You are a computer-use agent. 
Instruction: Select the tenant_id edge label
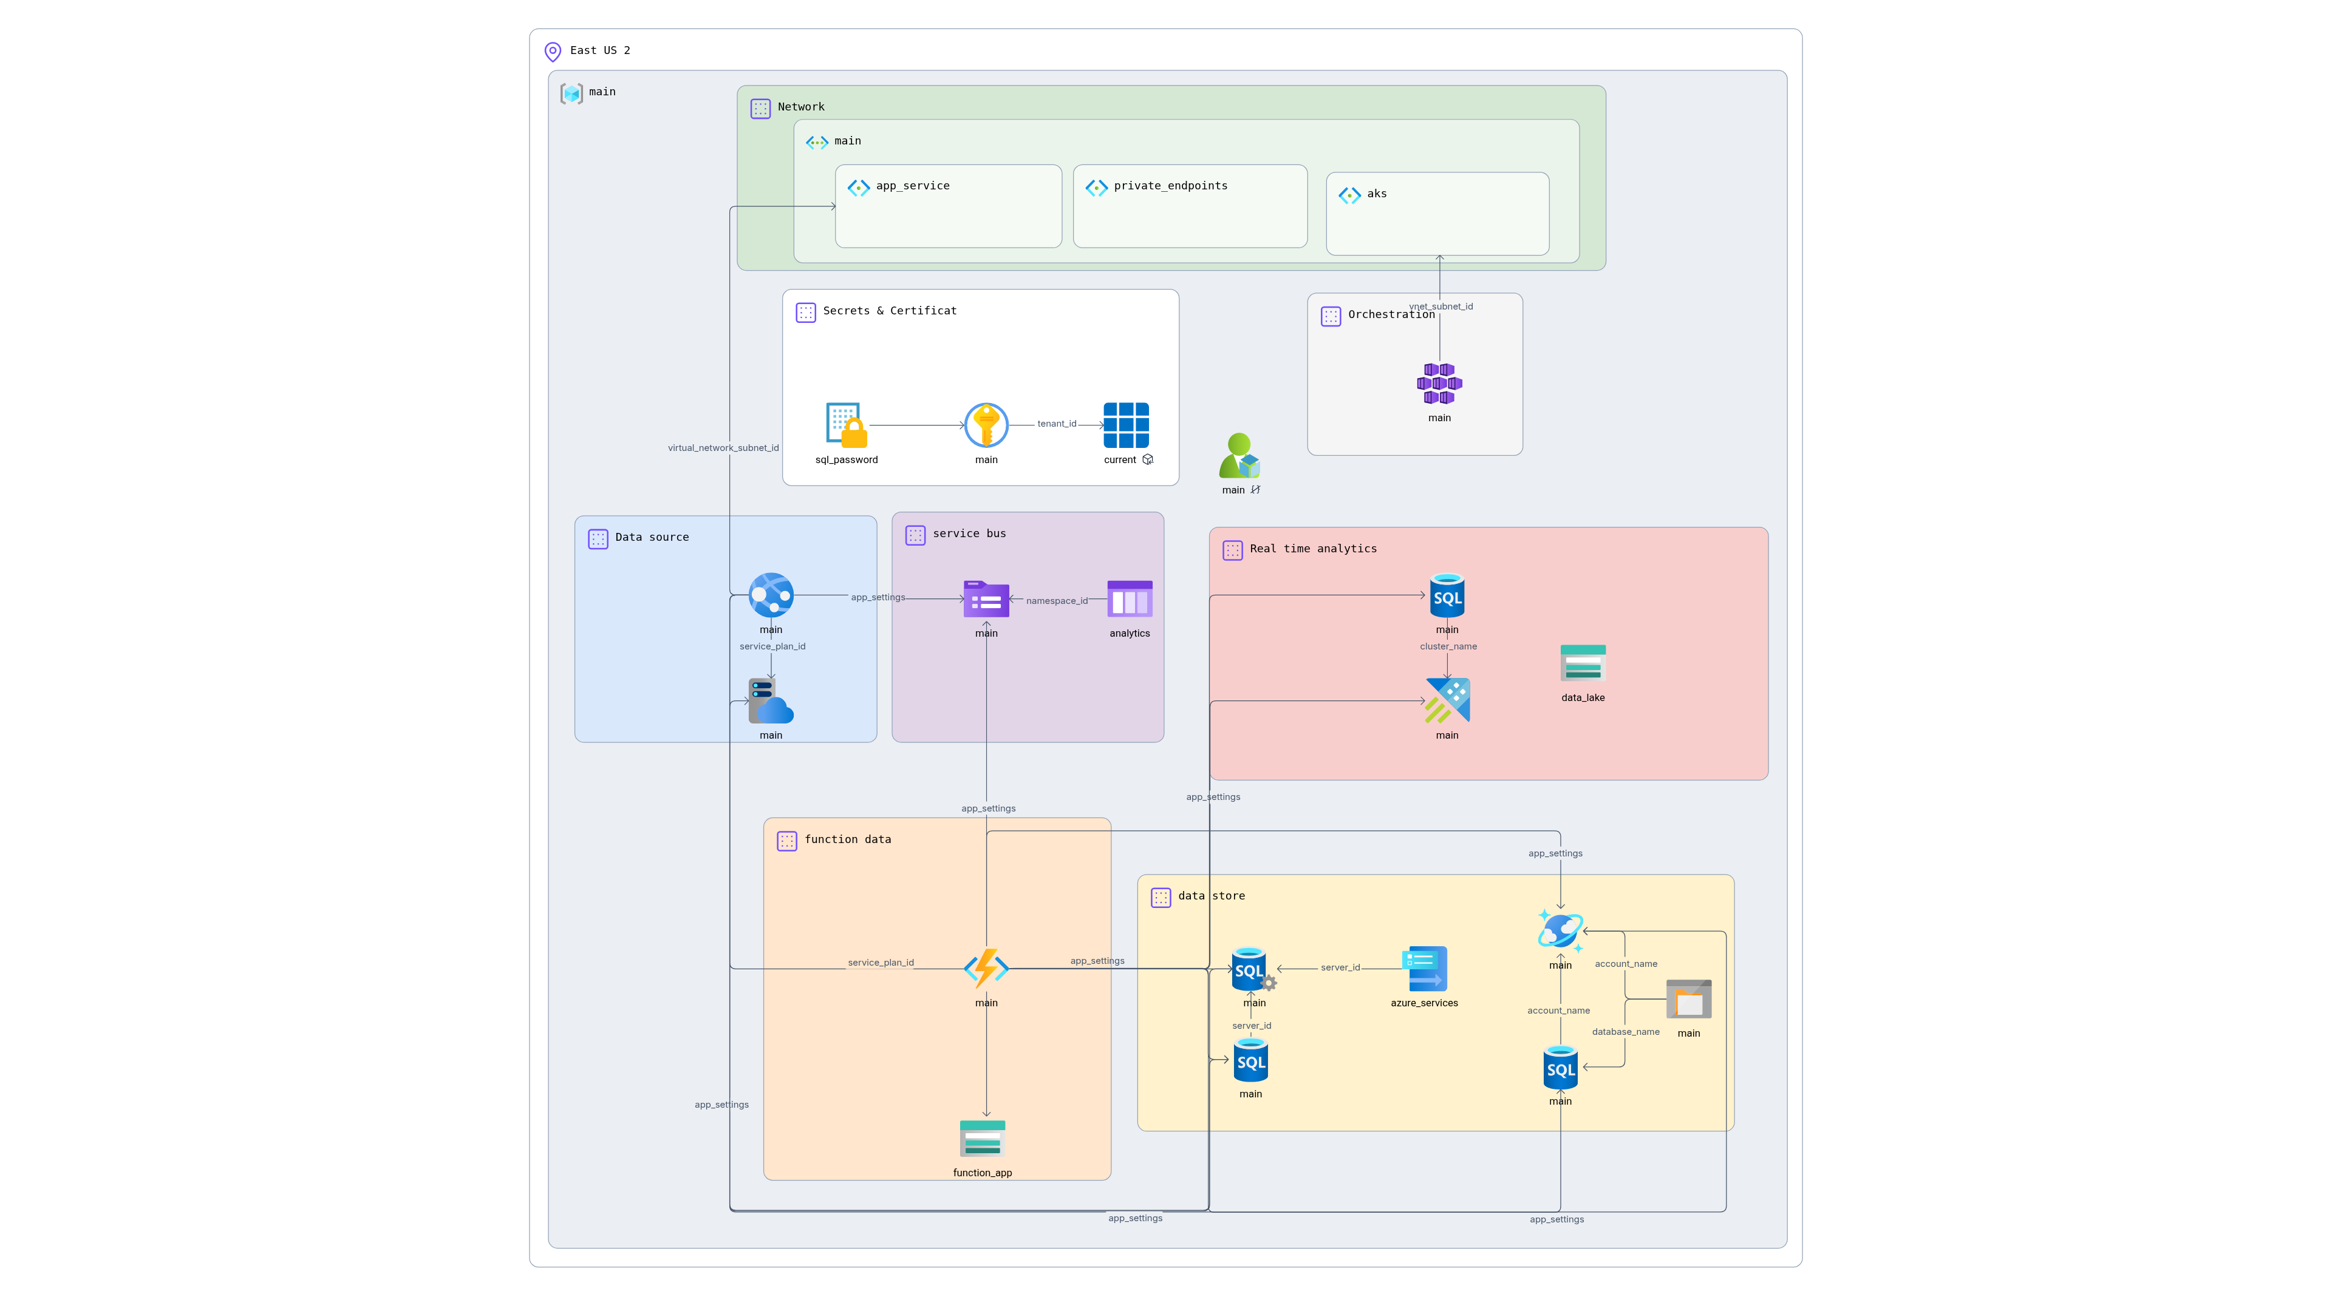point(1057,424)
